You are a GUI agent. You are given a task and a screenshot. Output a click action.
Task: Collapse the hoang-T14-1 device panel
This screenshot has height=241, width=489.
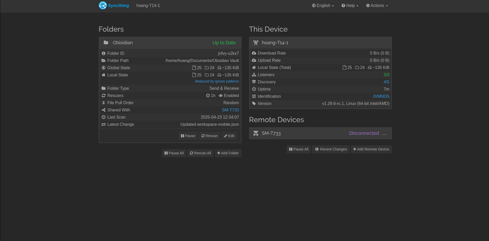tap(320, 43)
